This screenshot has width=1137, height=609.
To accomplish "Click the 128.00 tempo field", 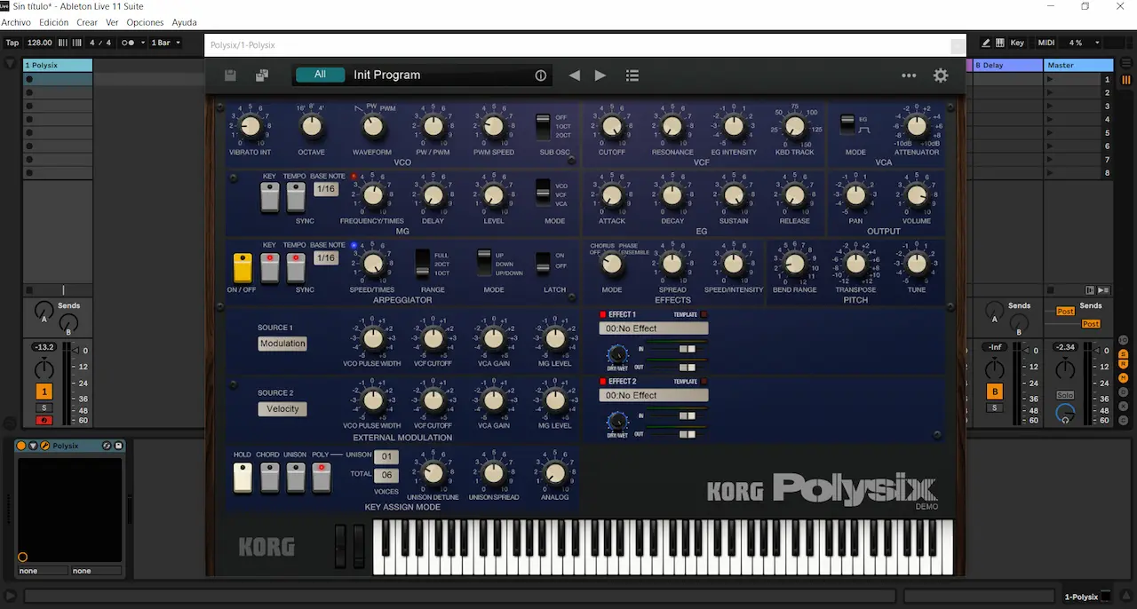I will tap(40, 43).
